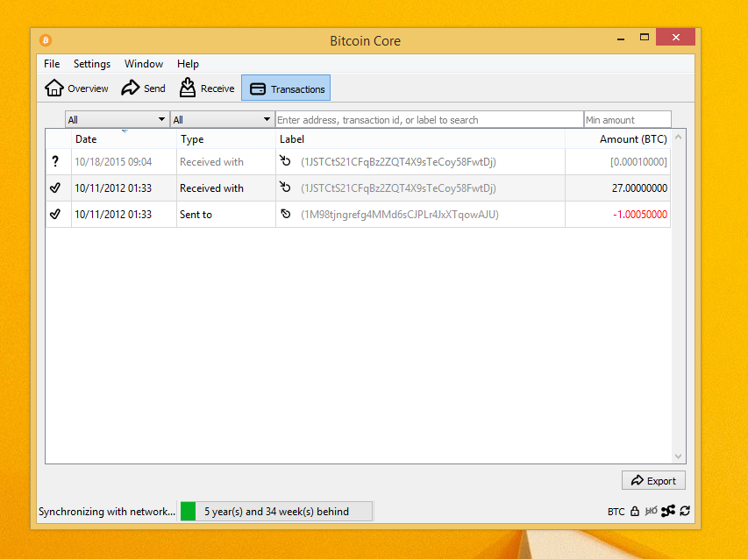The image size is (748, 559).
Task: Open the Overview tab
Action: (x=77, y=88)
